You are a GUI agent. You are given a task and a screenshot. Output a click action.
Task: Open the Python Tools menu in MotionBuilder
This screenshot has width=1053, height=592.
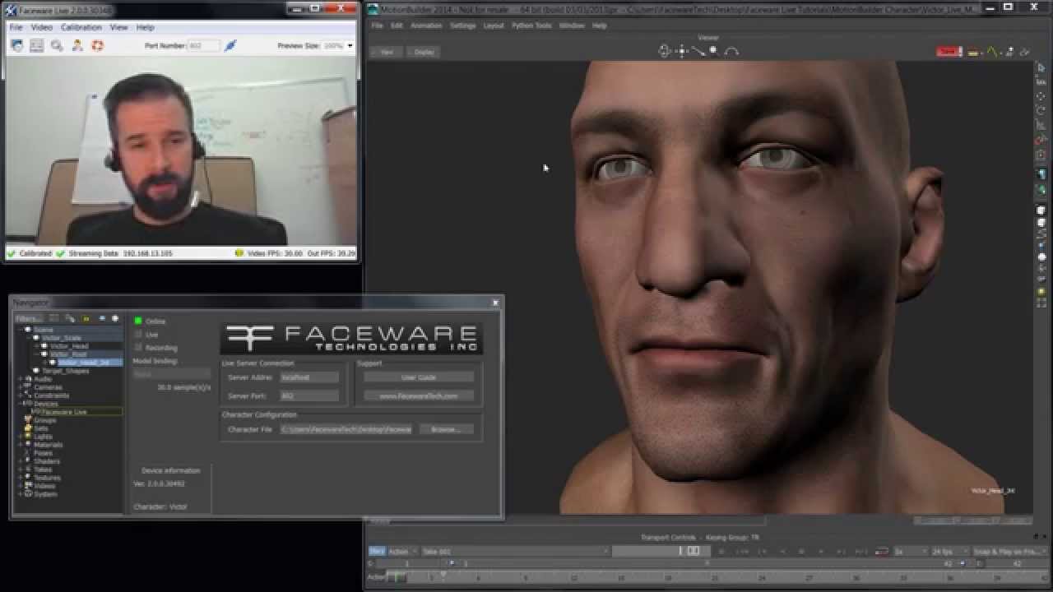point(531,25)
